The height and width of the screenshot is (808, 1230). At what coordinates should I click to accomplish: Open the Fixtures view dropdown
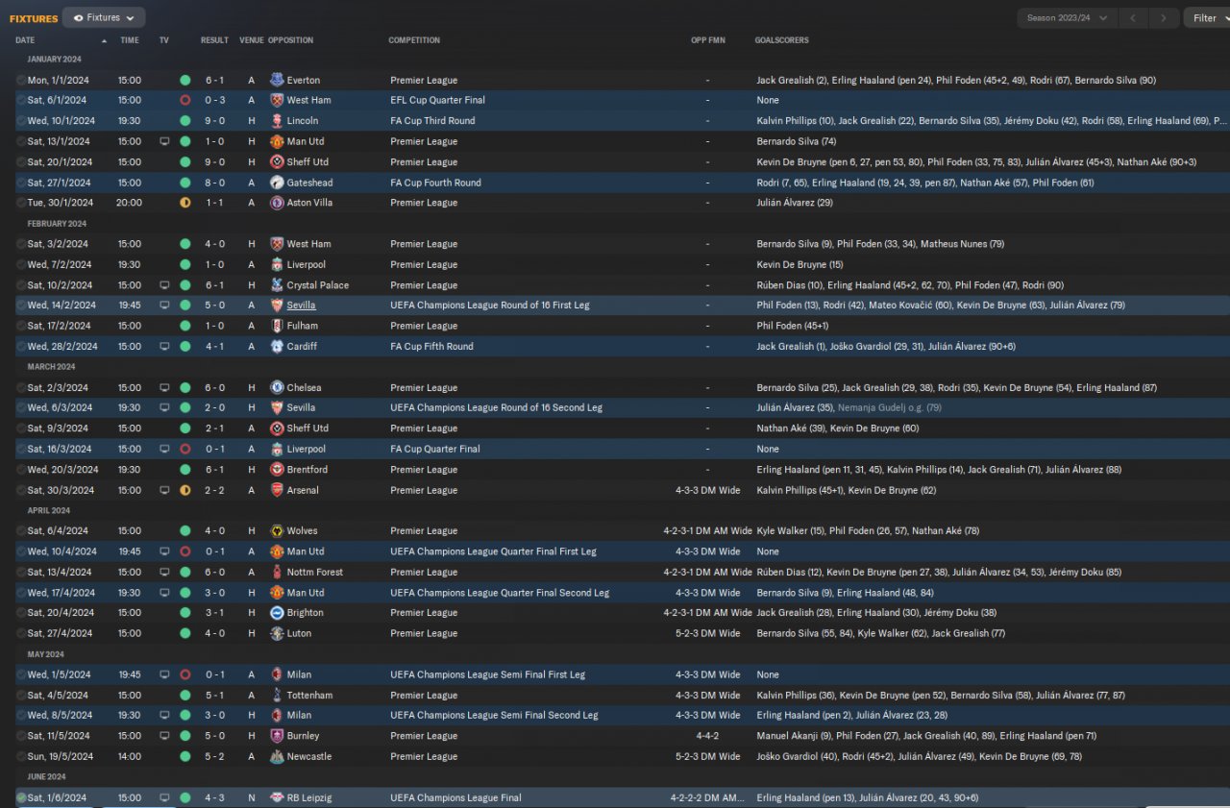pos(104,17)
